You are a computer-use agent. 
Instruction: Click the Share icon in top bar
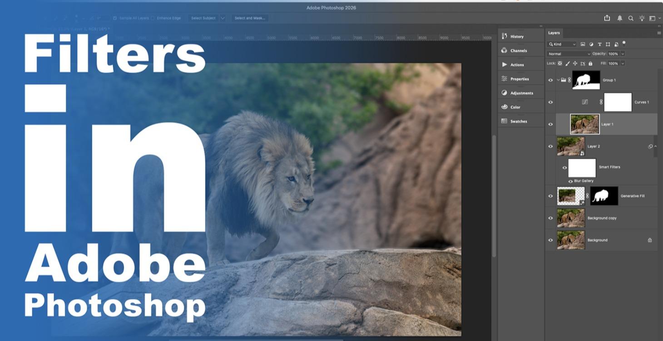pos(607,18)
